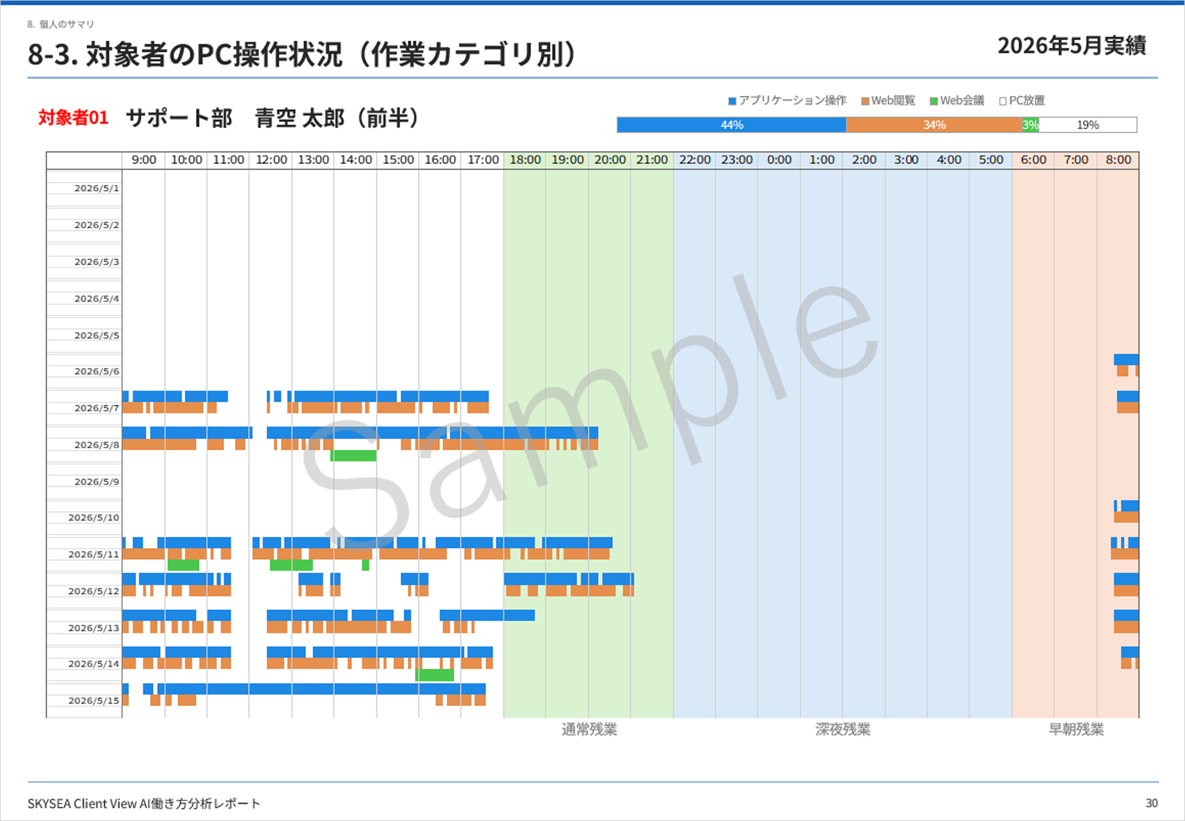The image size is (1185, 821).
Task: Click the 22:00 time column header
Action: (x=694, y=160)
